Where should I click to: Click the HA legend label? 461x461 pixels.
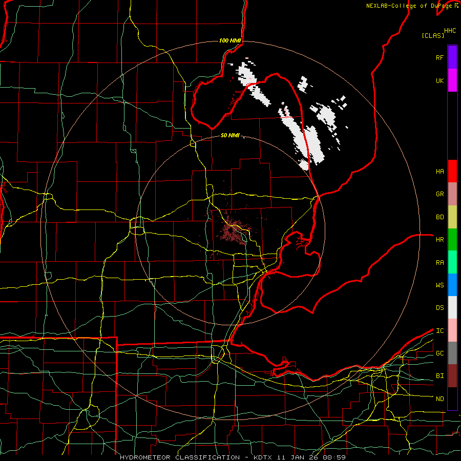(439, 171)
